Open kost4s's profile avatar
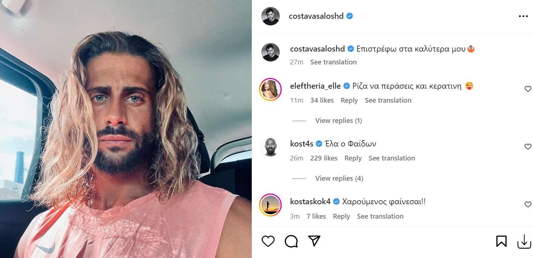 [271, 147]
